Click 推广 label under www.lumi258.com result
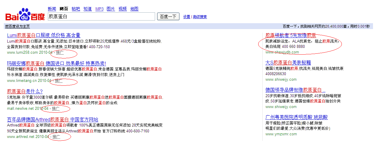Image resolution: width=378 pixels, height=150 pixels. [x=60, y=53]
